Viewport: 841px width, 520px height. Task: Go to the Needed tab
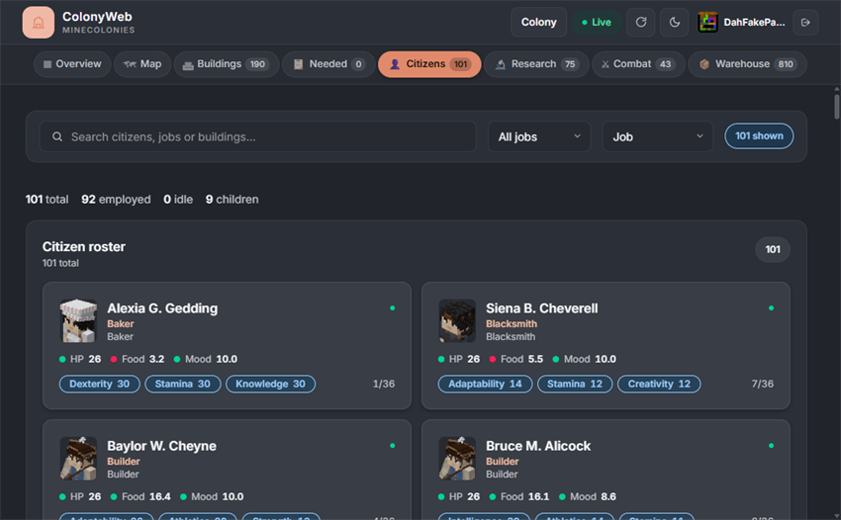pyautogui.click(x=328, y=64)
